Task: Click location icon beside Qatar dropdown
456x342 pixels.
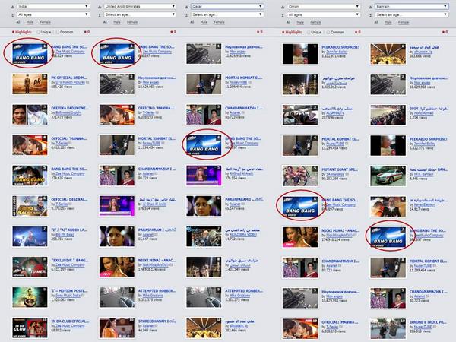Action: (x=187, y=6)
